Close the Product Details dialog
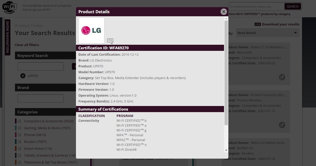Viewport: 316px width, 166px height. click(x=224, y=11)
